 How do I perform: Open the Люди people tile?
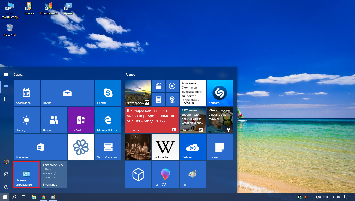coord(54,120)
